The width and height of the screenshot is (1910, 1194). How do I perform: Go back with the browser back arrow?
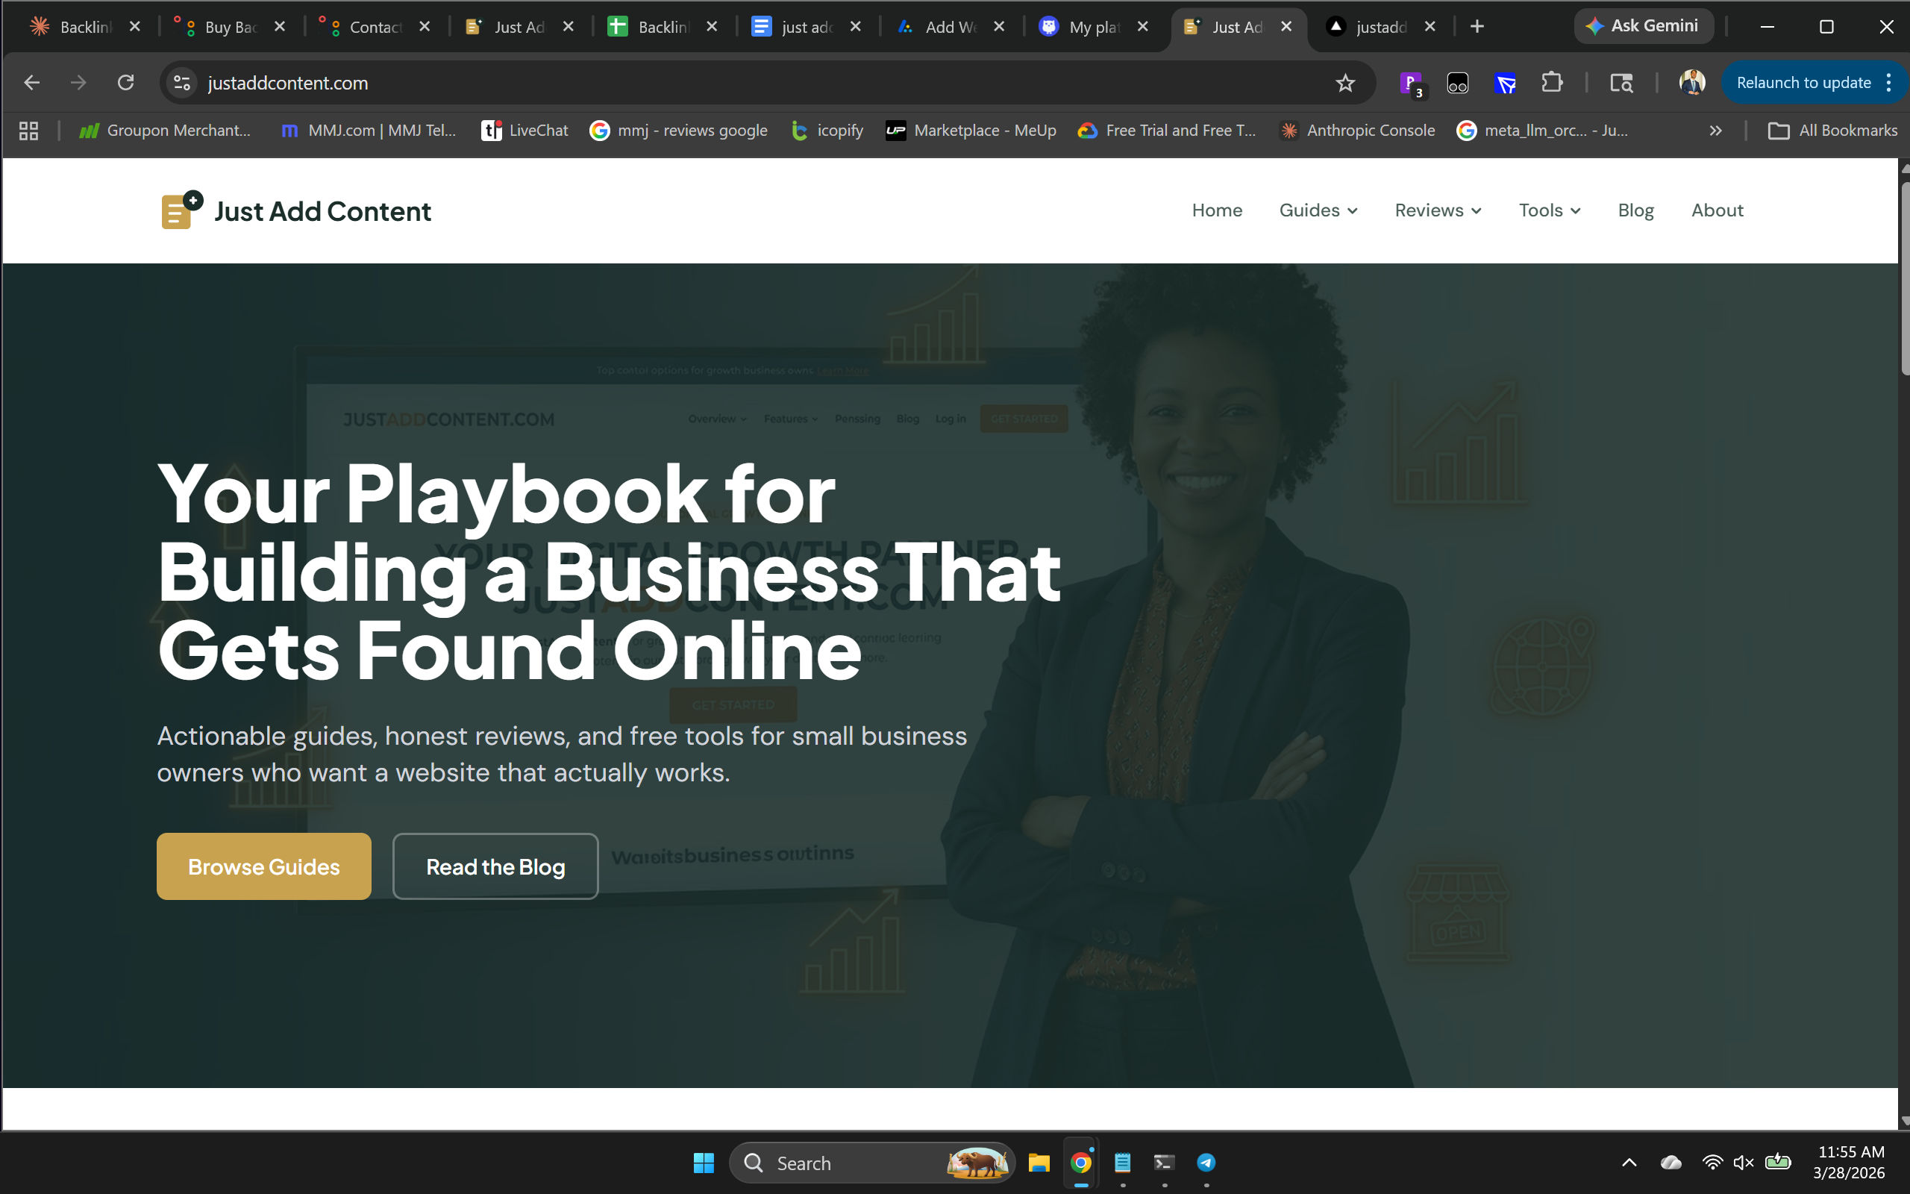pos(31,83)
